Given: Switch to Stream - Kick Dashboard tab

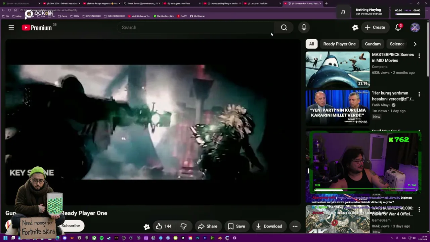Looking at the screenshot, I should pos(21,3).
